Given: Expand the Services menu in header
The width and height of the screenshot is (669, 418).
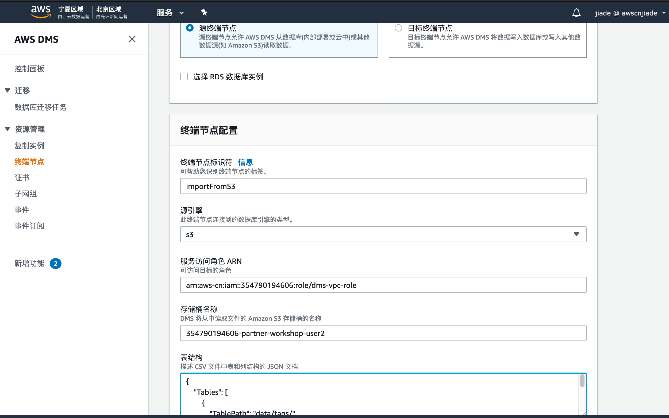Looking at the screenshot, I should point(170,13).
